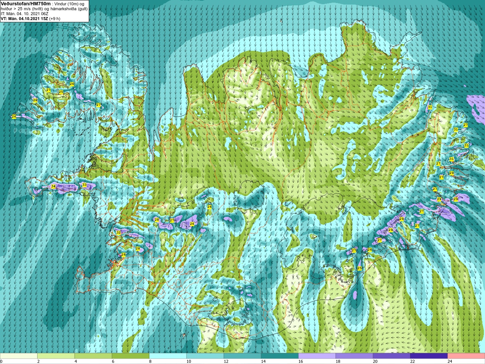This screenshot has width=485, height=364.
Task: Click the legend tick label 16
Action: pyautogui.click(x=301, y=361)
